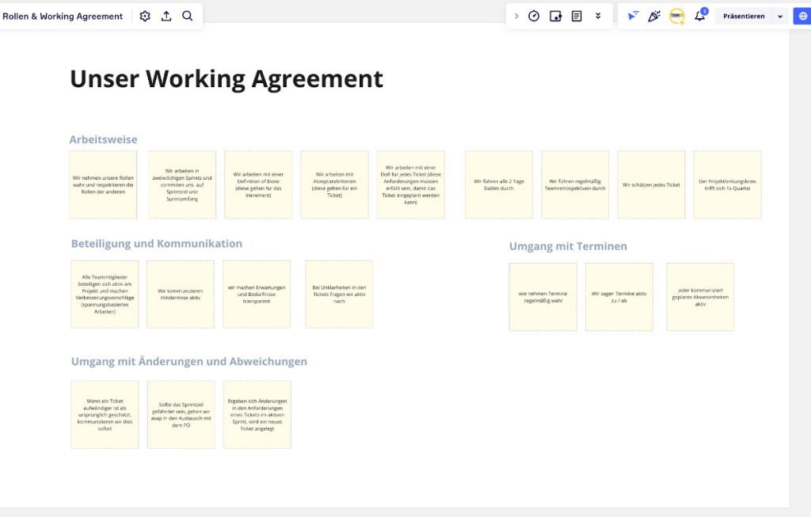
Task: Click the team avatar icon
Action: coord(676,16)
